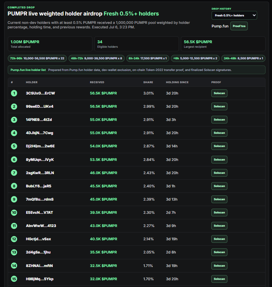Open Solscan proof for BubLY6...jaR5
Viewport: 272px width, 287px height.
219,186
